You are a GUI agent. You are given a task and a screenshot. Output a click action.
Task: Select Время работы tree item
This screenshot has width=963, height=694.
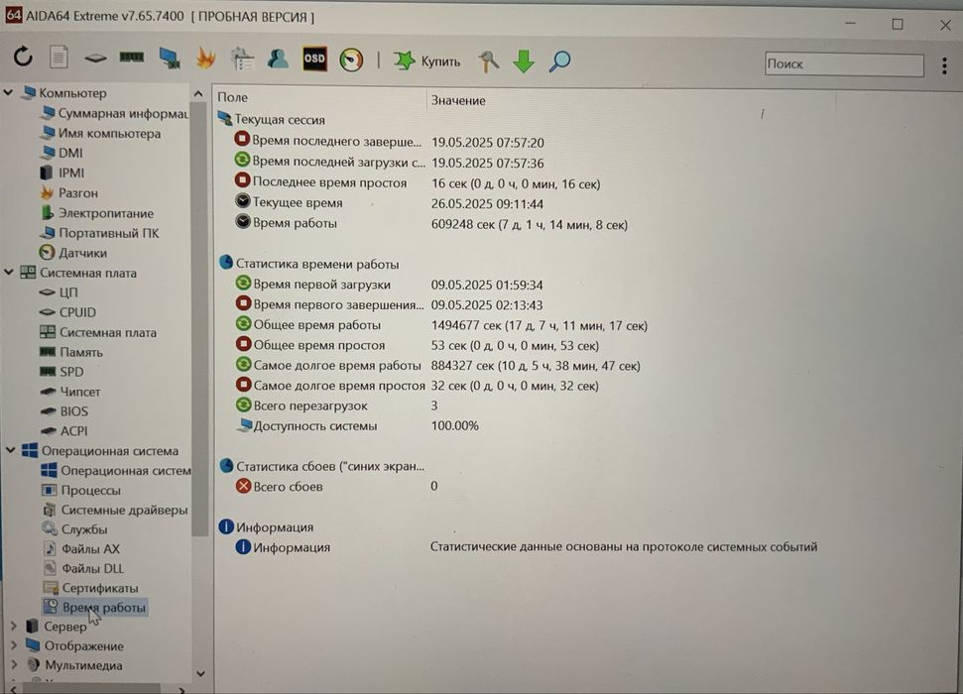[x=94, y=607]
